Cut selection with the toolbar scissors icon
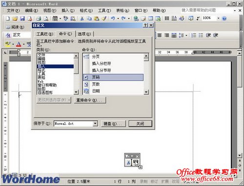 pos(82,19)
